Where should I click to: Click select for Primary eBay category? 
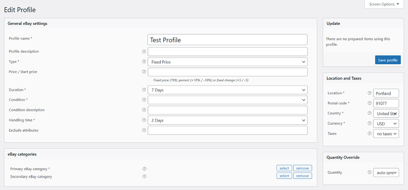tap(284, 169)
